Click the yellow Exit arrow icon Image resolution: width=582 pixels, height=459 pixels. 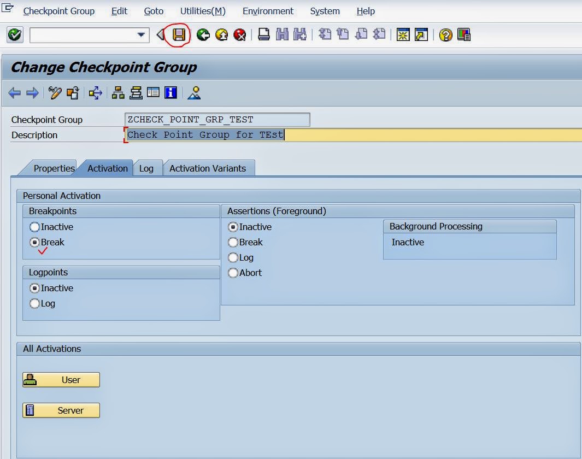221,35
